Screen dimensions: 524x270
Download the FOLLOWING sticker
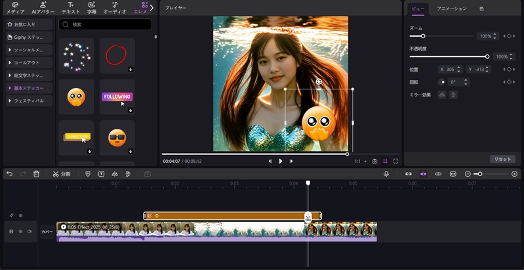tap(131, 110)
